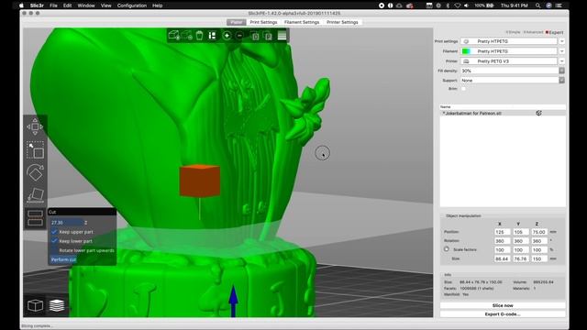Click the Split to parts icon

tap(268, 36)
